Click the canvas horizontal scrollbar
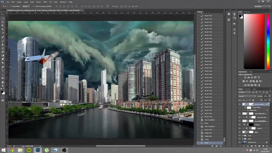The width and height of the screenshot is (272, 153). (121, 146)
